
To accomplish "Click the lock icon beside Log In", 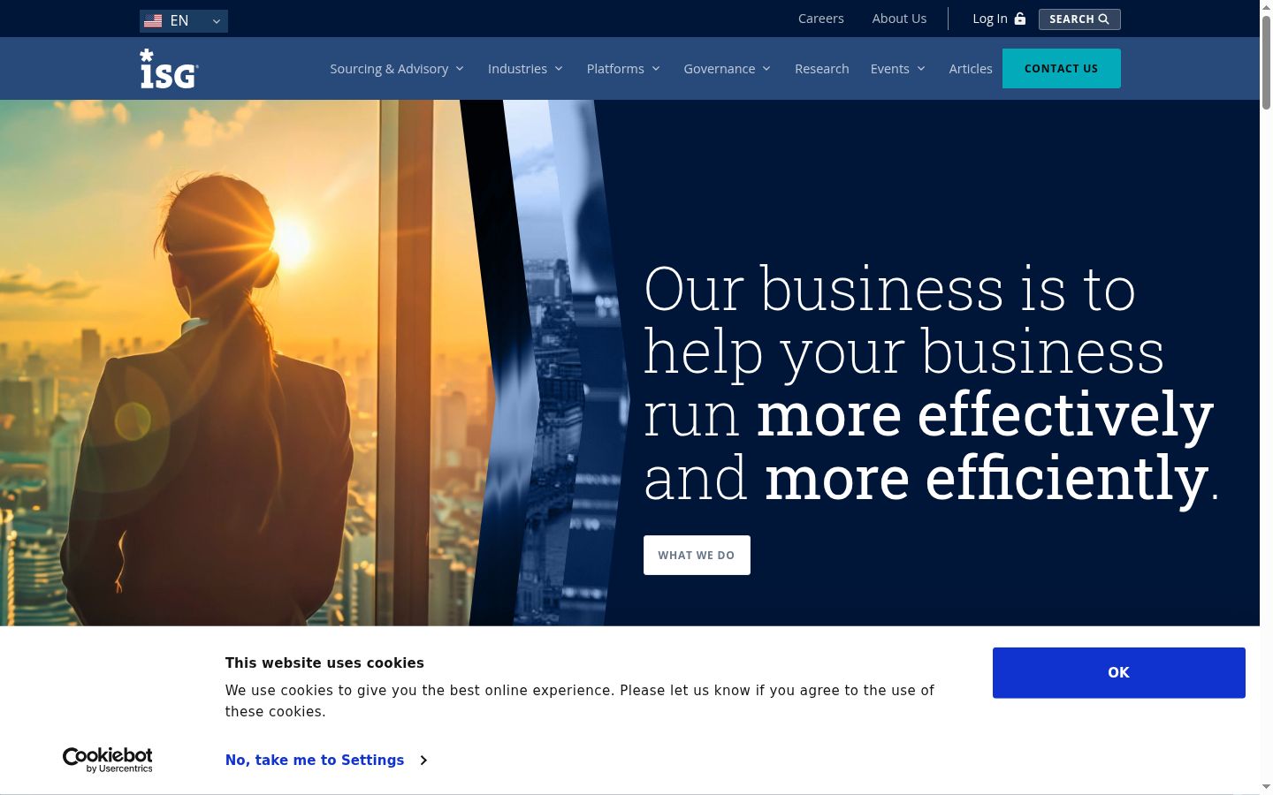I will tap(1020, 19).
